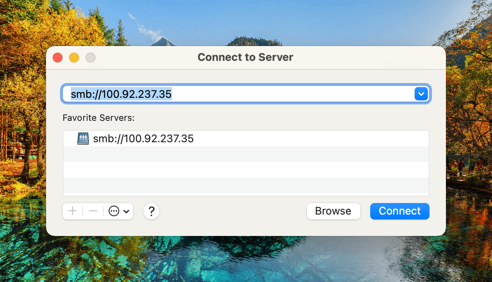This screenshot has width=492, height=282.
Task: Select smb://100.92.237.35 in Favorite Servers
Action: (x=143, y=139)
